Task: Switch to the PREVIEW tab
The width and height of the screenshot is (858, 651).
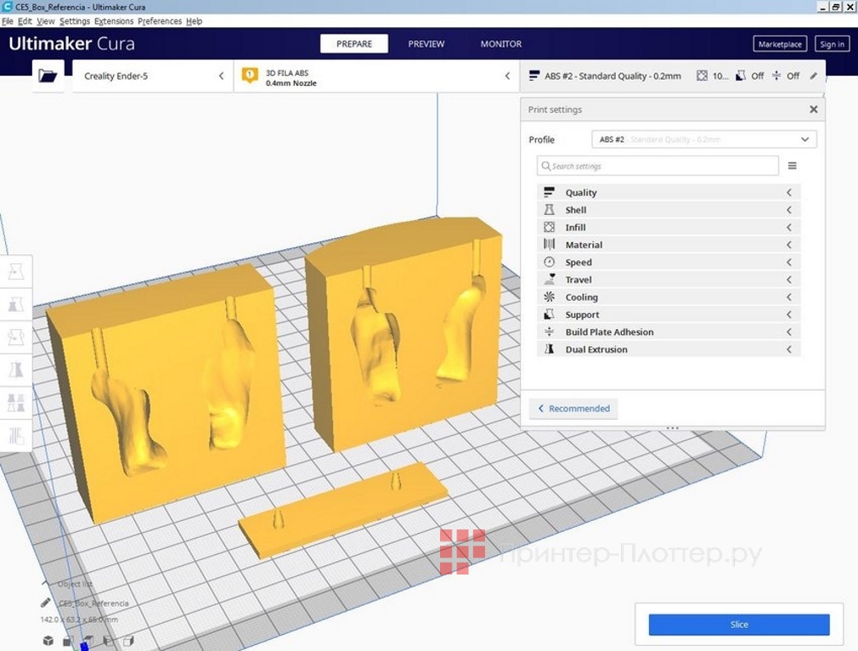Action: 426,43
